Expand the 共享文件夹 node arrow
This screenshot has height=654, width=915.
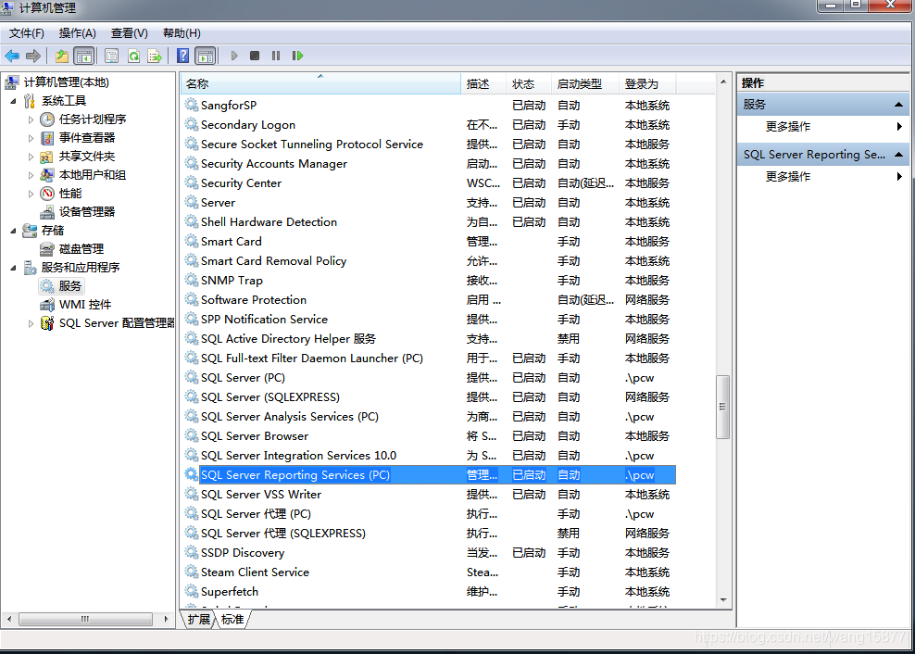pyautogui.click(x=31, y=157)
